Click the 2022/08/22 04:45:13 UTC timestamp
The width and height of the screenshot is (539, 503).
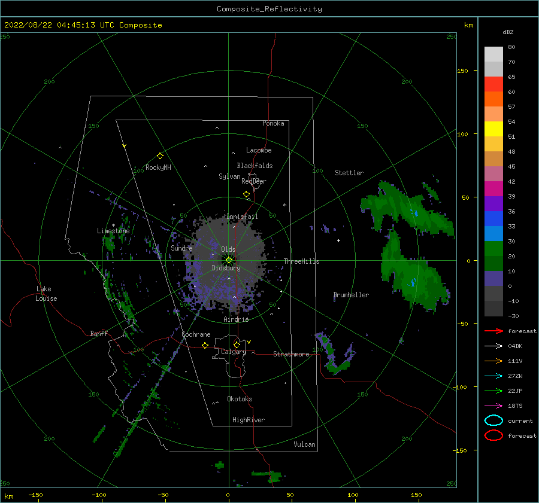59,25
